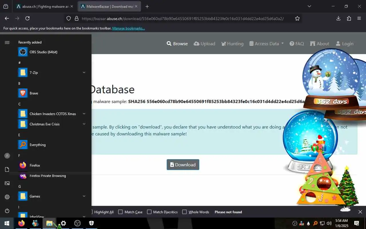
Task: Open Firefox View button
Action: [x=6, y=6]
